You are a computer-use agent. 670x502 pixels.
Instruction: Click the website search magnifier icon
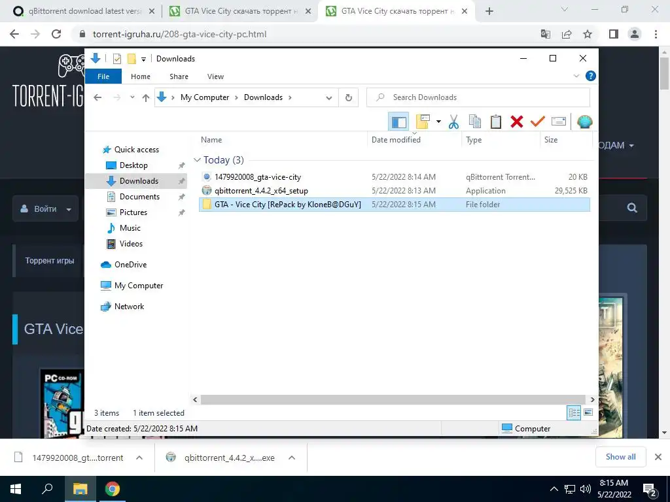632,208
